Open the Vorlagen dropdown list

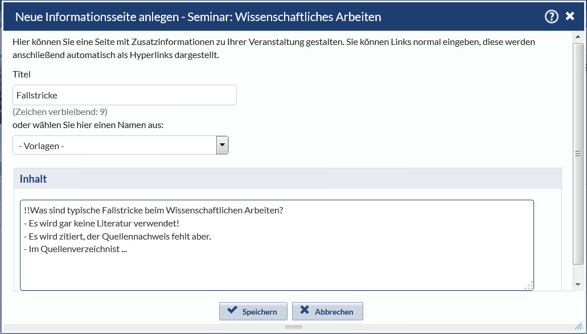(x=222, y=146)
